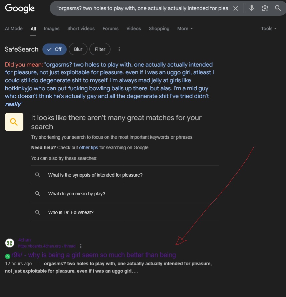The image size is (286, 297).
Task: Click the 4chan site name
Action: pyautogui.click(x=24, y=240)
